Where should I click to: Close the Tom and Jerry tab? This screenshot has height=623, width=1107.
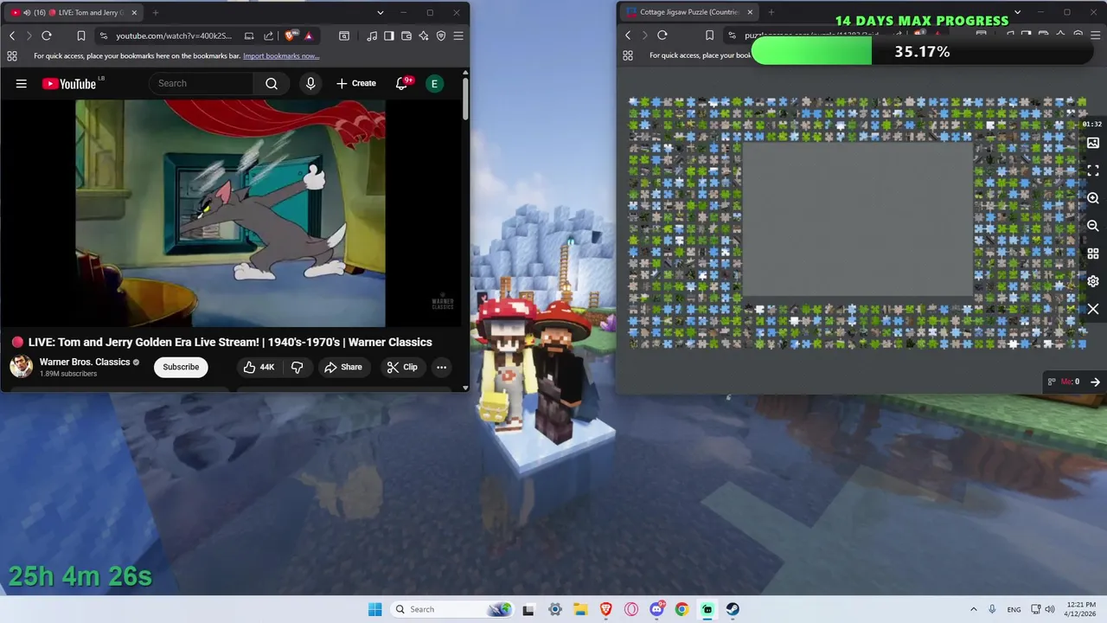(x=133, y=12)
